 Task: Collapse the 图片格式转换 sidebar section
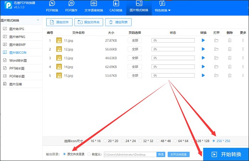pyautogui.click(x=38, y=20)
